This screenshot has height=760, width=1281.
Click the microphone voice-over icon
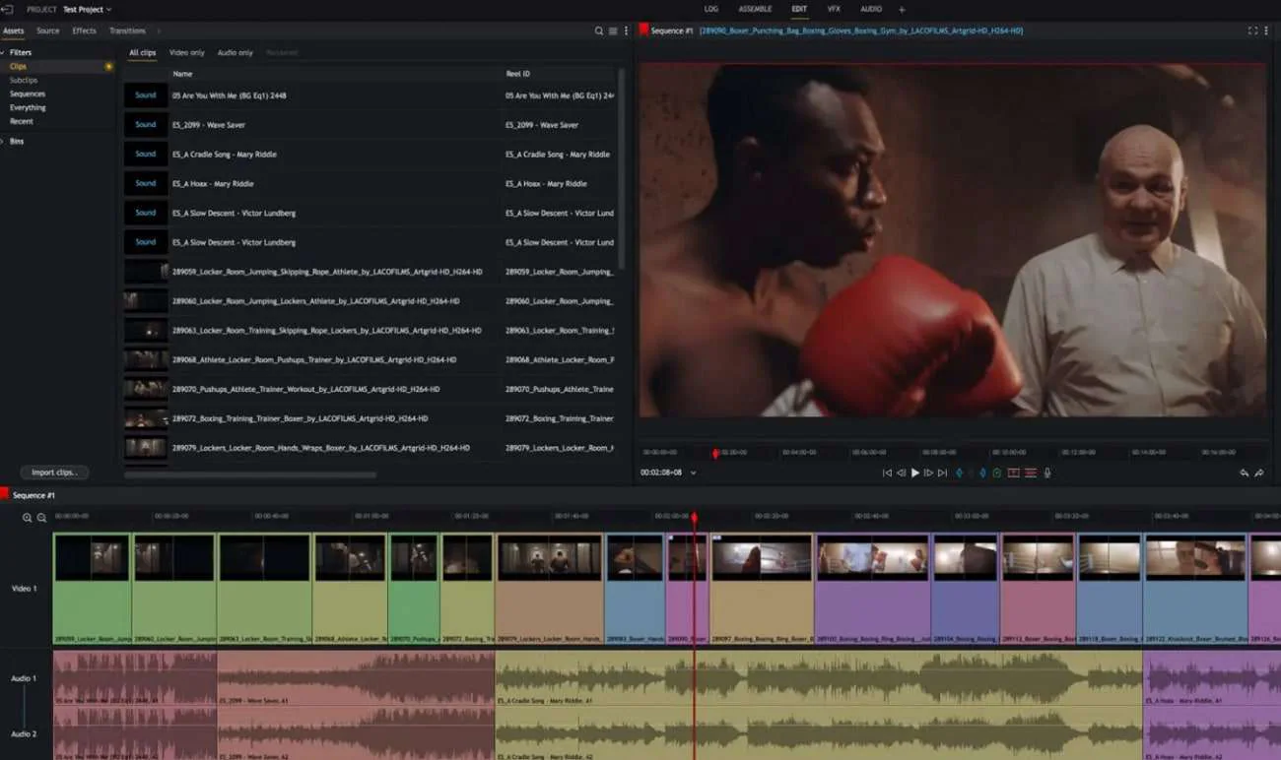pos(1047,473)
